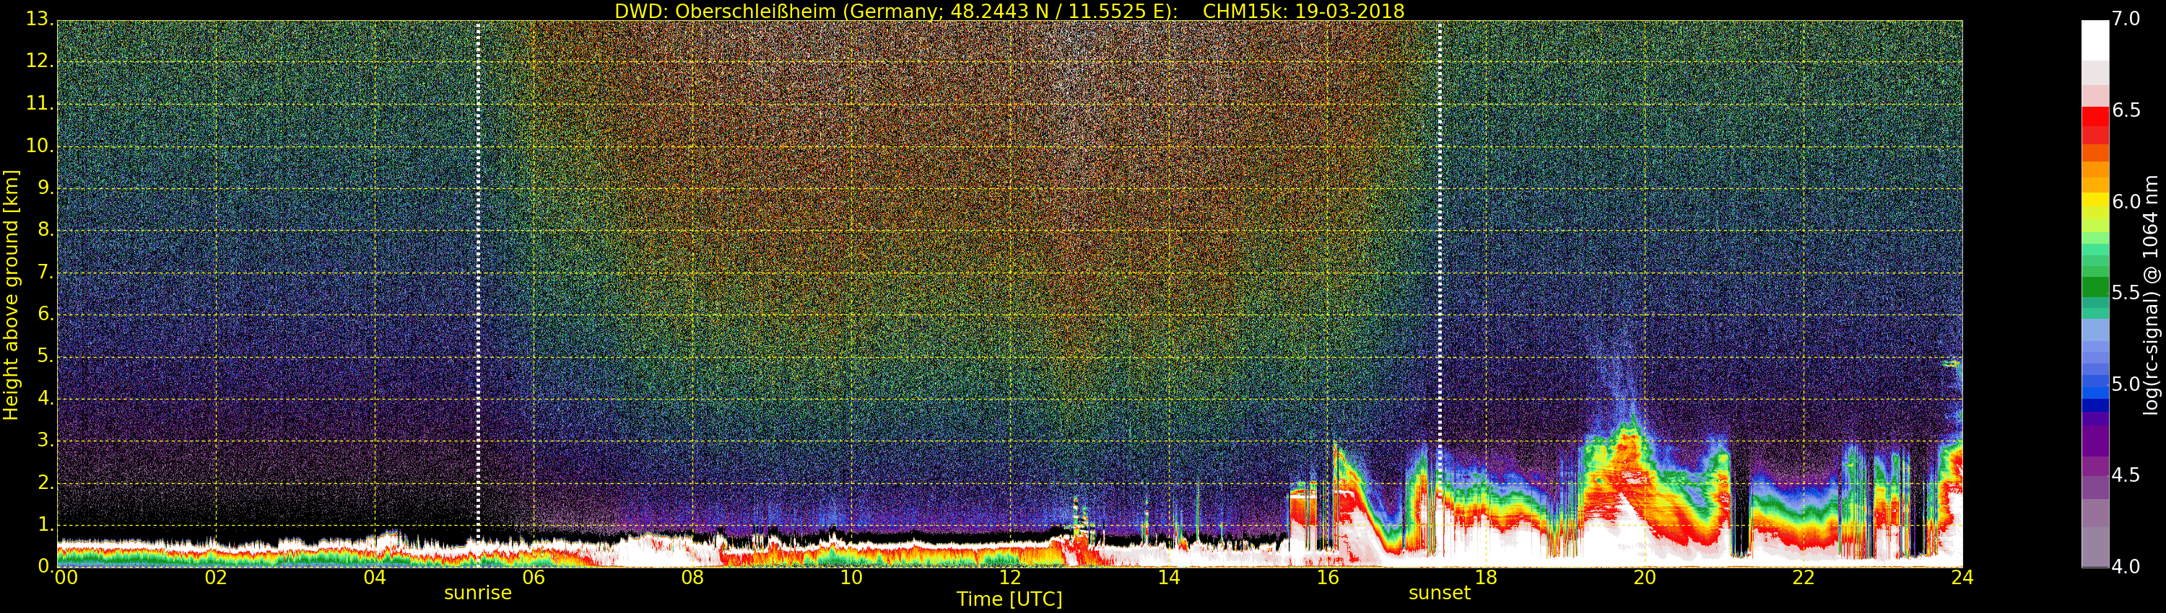Click the '11.' height tick label
Image resolution: width=2166 pixels, height=613 pixels.
(x=40, y=103)
